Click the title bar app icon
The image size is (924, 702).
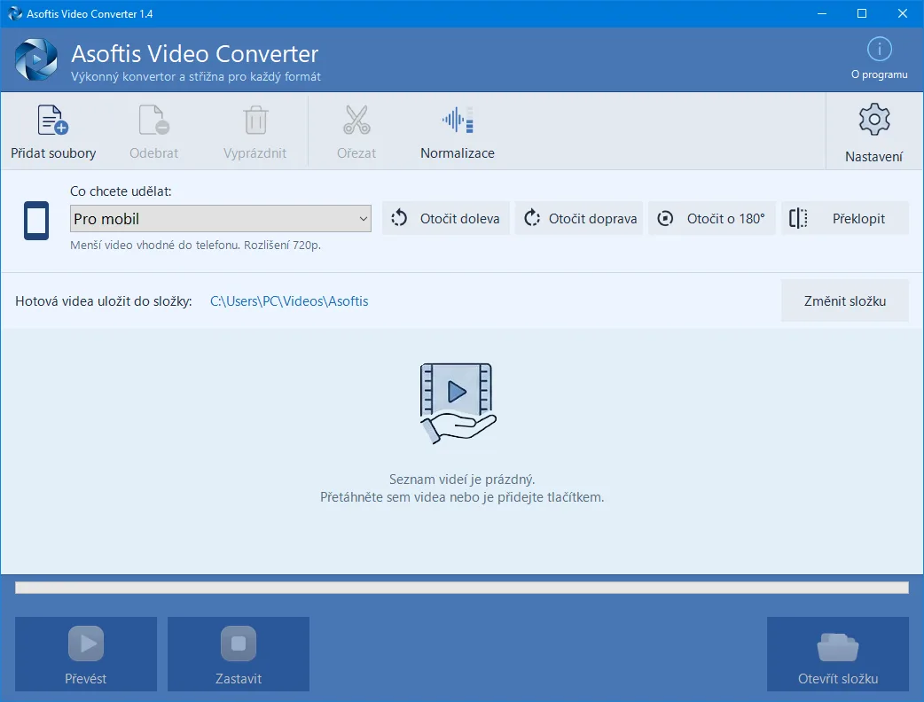(15, 13)
